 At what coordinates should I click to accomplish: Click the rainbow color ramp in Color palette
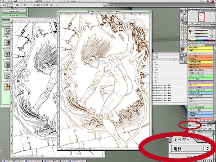202,40
